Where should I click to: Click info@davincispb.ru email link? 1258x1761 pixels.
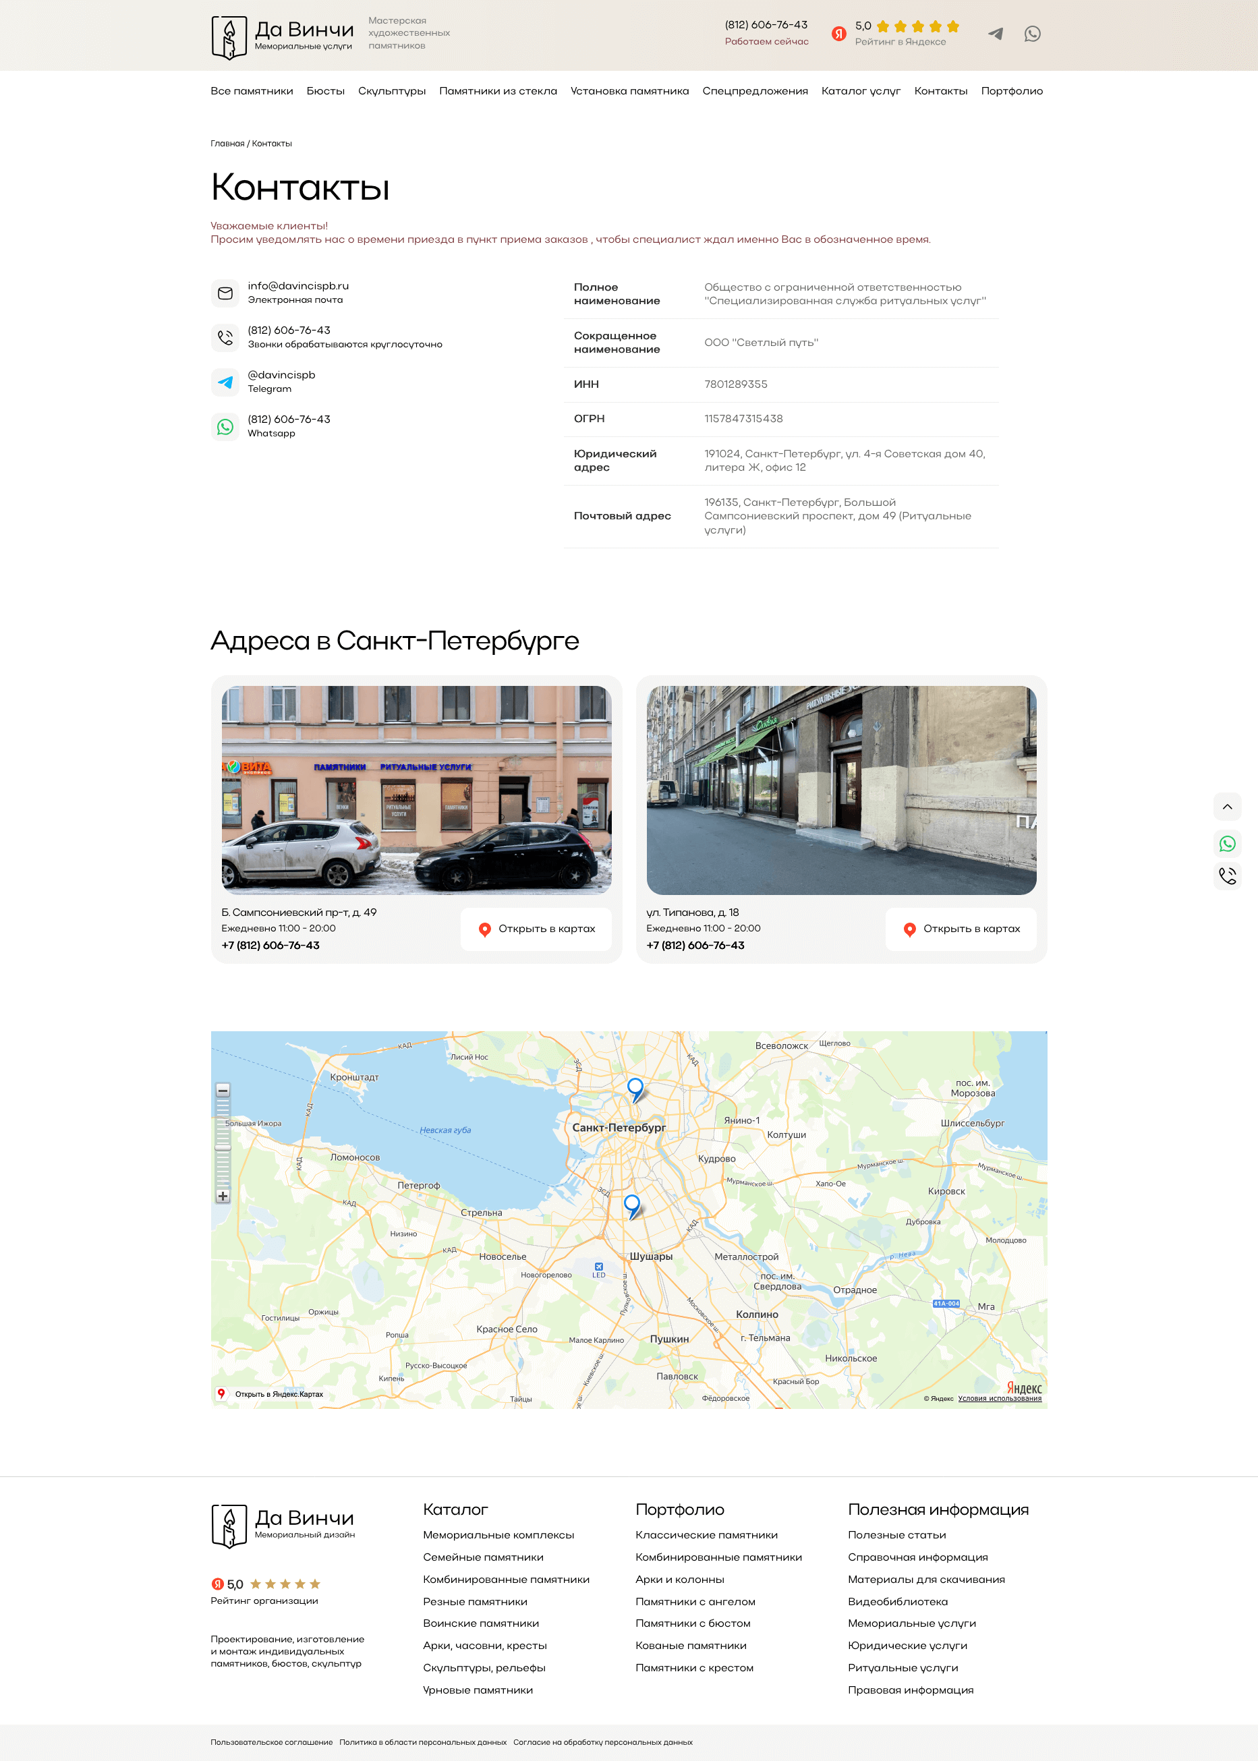[x=298, y=286]
